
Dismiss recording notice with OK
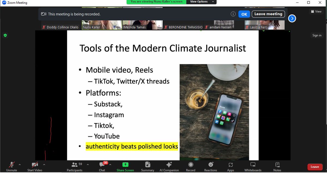(244, 14)
